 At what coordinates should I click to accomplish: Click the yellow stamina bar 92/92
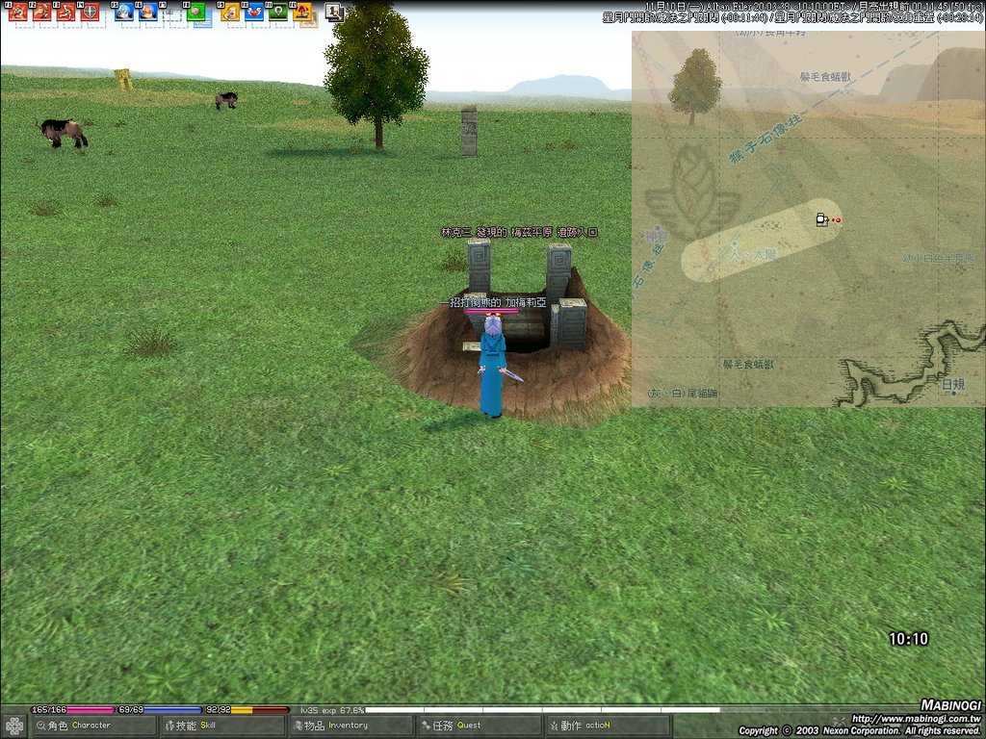[x=247, y=710]
